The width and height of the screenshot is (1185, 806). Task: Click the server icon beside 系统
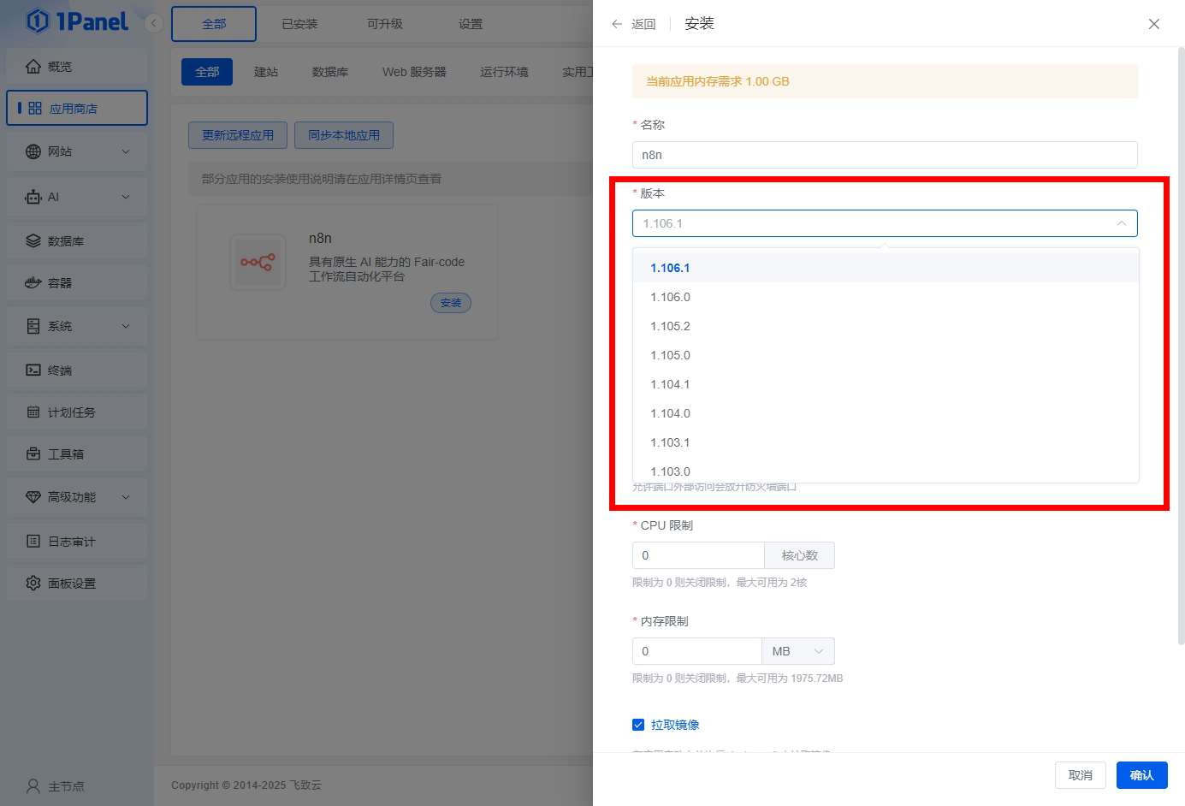(x=33, y=326)
